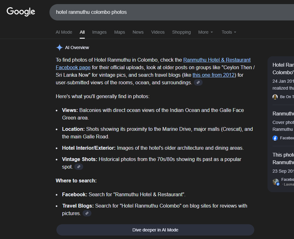The width and height of the screenshot is (294, 239).
Task: Open source link icon after 'popular spot.'
Action: pyautogui.click(x=79, y=167)
